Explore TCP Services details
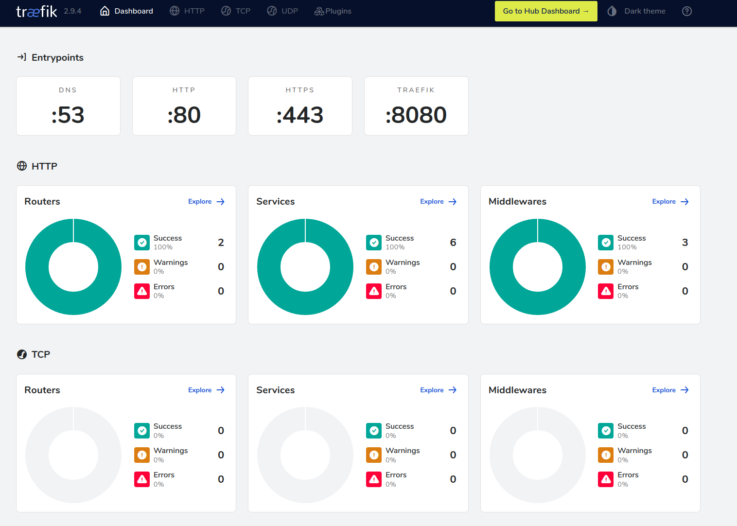The height and width of the screenshot is (526, 737). tap(438, 390)
